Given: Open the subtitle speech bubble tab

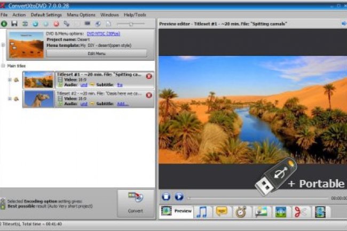Looking at the screenshot, I should pyautogui.click(x=221, y=212).
